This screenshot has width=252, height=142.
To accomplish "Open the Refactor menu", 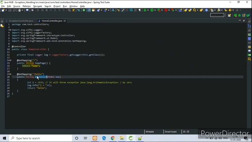I will (27, 6).
